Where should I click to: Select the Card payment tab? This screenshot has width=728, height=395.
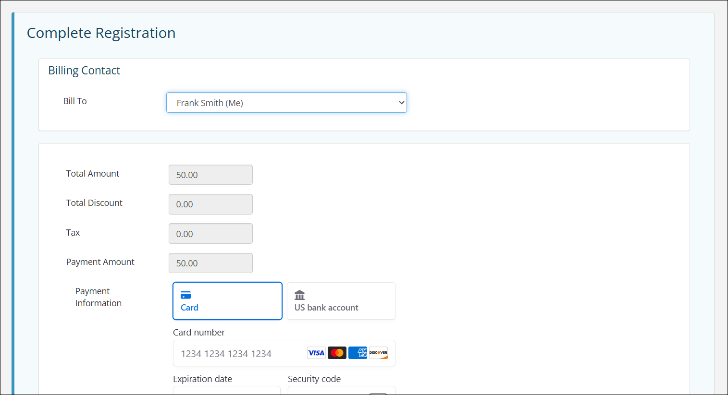tap(227, 301)
